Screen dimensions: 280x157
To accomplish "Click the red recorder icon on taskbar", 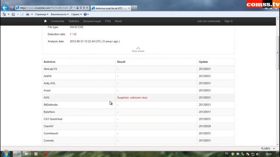I will coord(45,154).
